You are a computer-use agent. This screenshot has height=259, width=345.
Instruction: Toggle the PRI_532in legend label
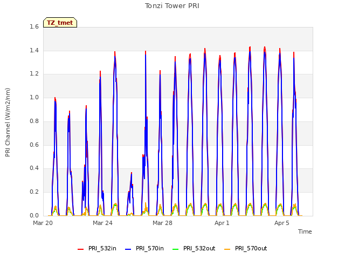pyautogui.click(x=102, y=248)
